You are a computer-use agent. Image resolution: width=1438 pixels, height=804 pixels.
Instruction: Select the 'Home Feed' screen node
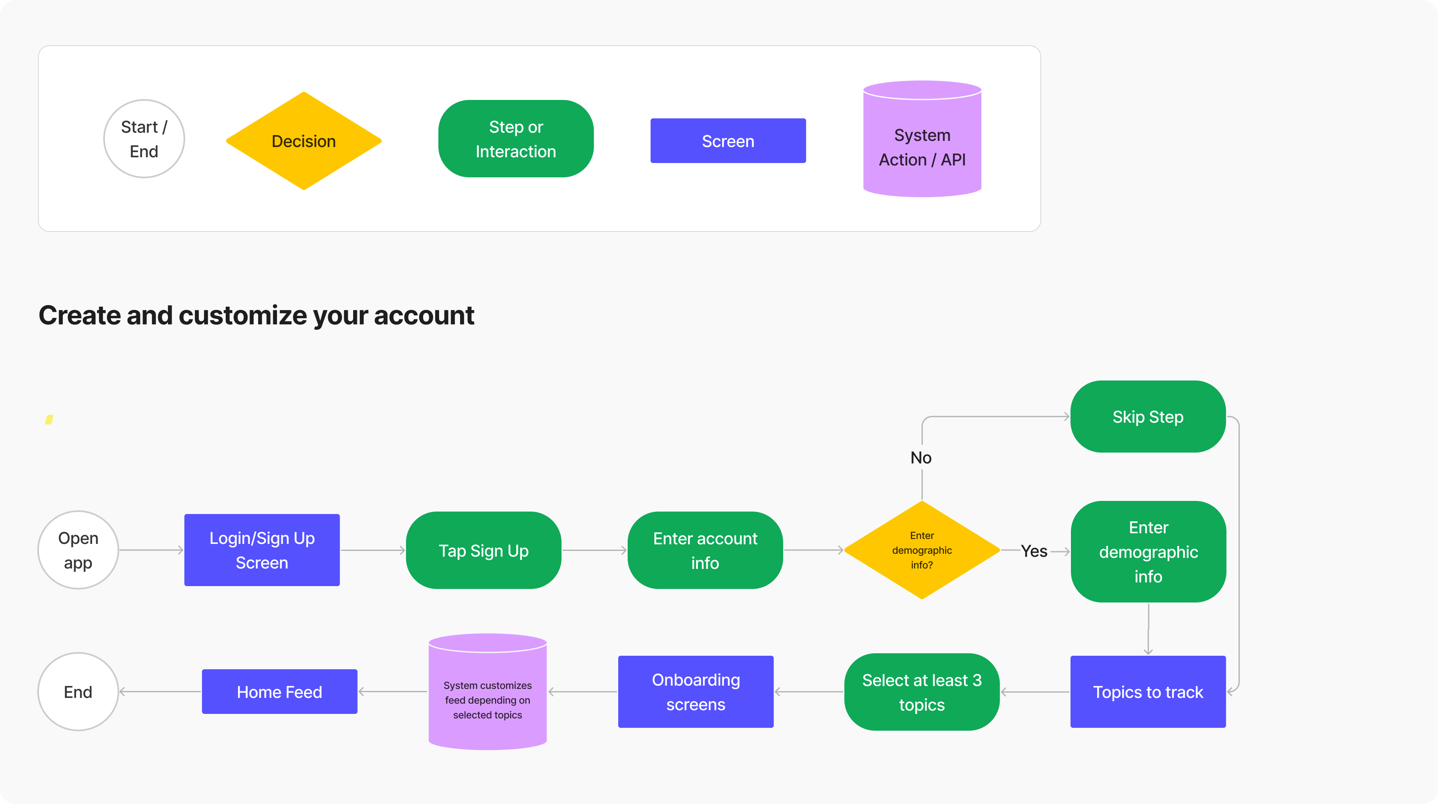pyautogui.click(x=279, y=692)
